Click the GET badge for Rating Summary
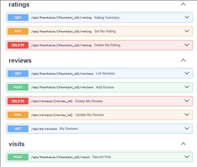Viewport: 197px width, 167px height. (x=18, y=17)
